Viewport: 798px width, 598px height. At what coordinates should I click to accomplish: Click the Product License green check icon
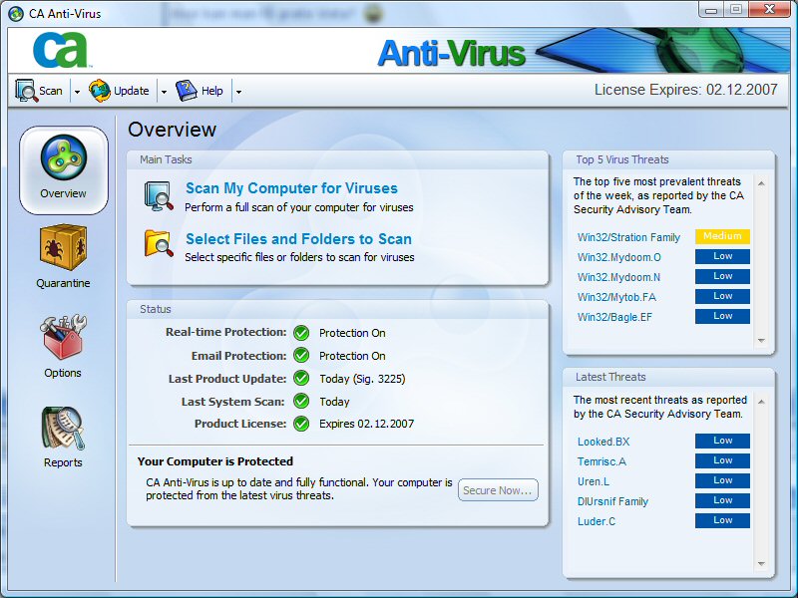coord(301,424)
